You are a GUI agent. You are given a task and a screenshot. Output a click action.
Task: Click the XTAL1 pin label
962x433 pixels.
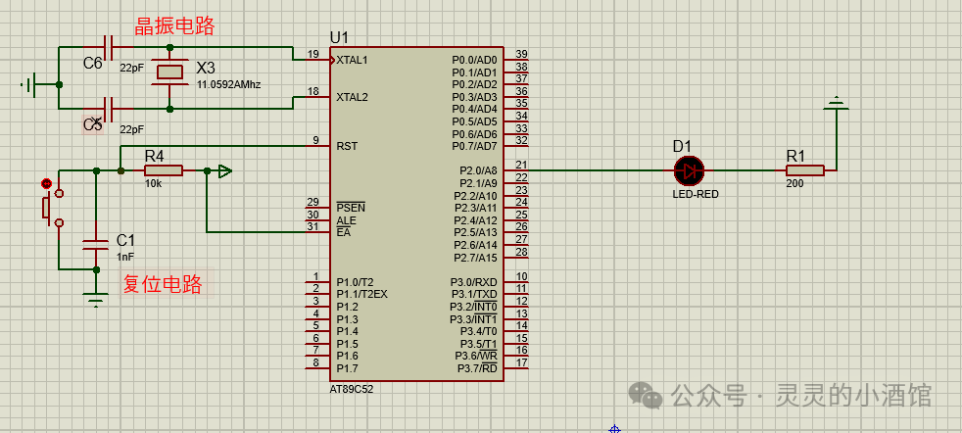(352, 60)
